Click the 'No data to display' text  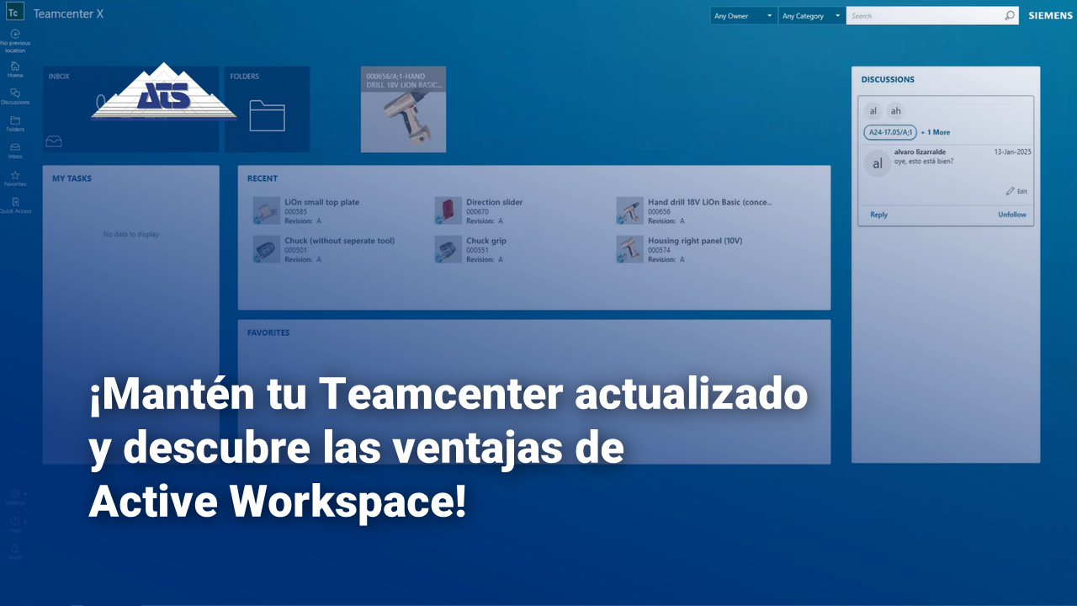pyautogui.click(x=130, y=234)
